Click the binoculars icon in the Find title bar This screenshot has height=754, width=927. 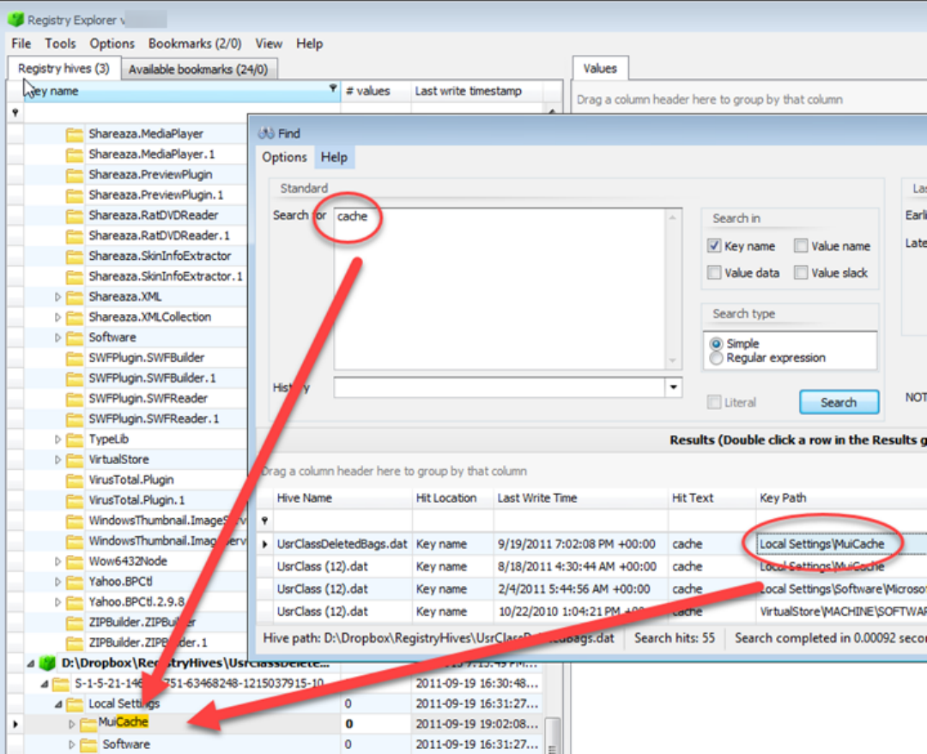[x=267, y=133]
